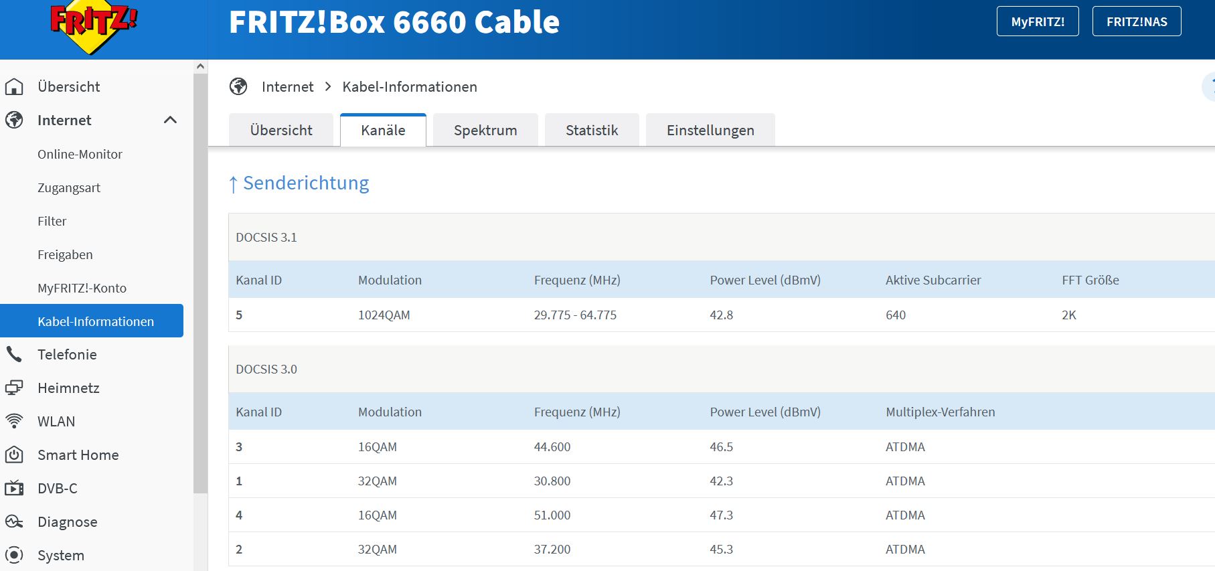Click the Heimnetz network devices icon
The width and height of the screenshot is (1215, 571).
coord(14,388)
